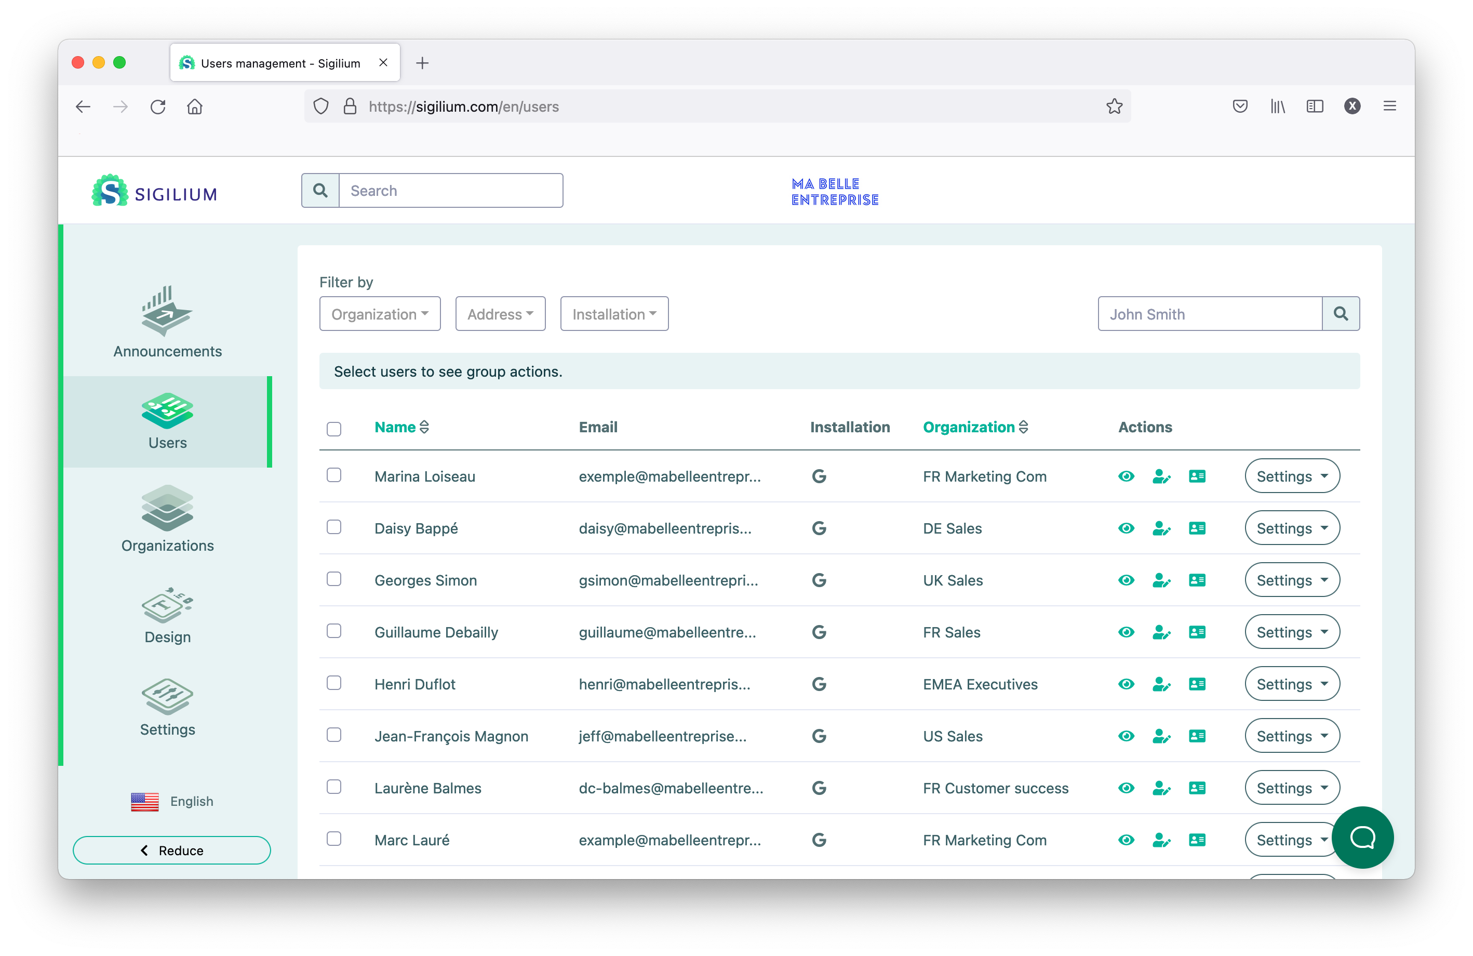Bookmark this page with star icon
This screenshot has width=1473, height=956.
point(1114,107)
